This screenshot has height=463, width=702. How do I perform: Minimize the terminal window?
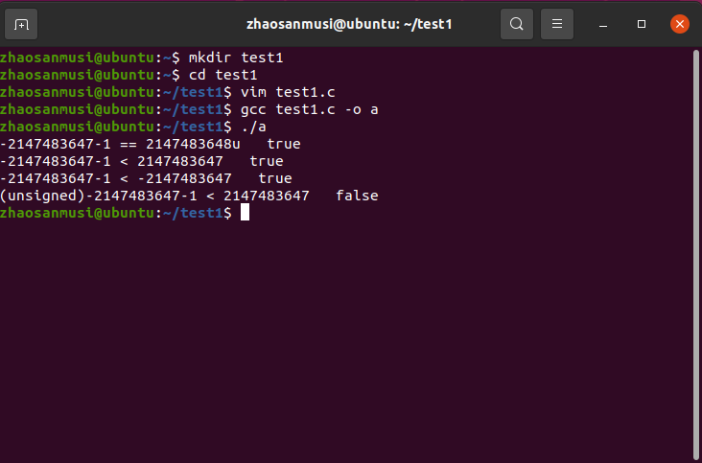603,24
